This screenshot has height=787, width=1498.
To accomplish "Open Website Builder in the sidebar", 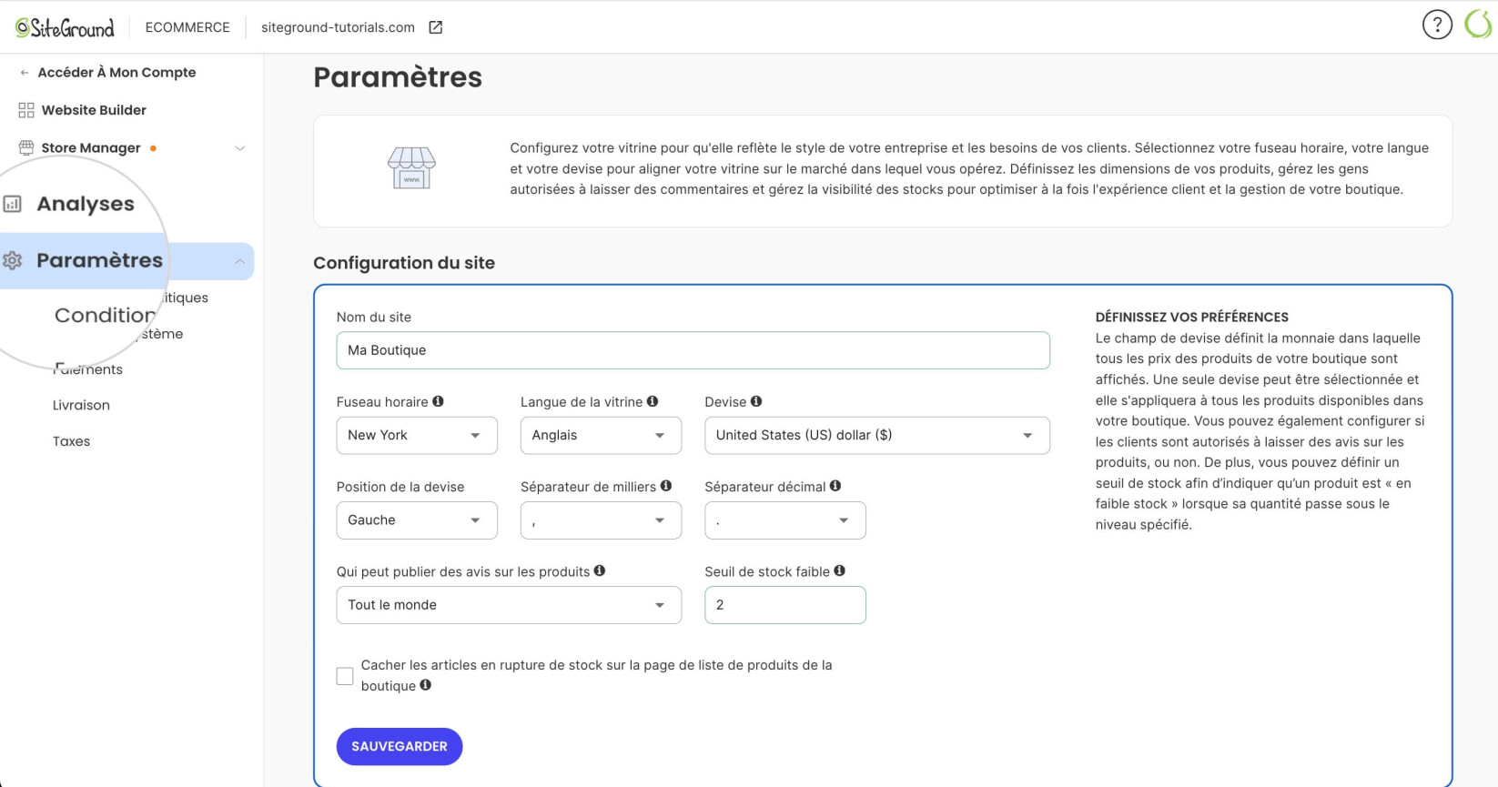I will (94, 110).
